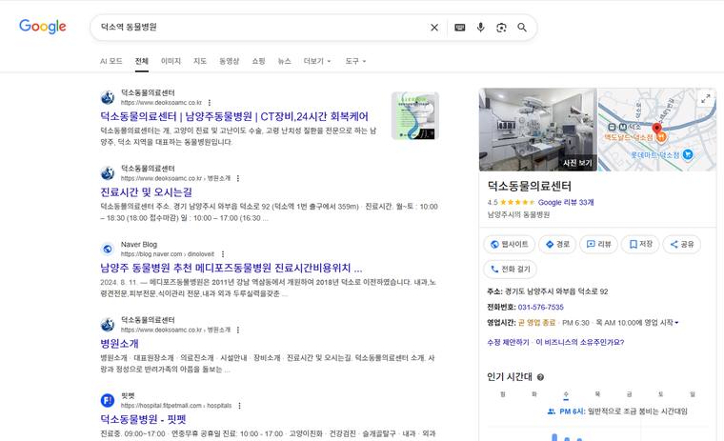724x441 pixels.
Task: Open the 뉴스 tab
Action: click(x=285, y=61)
